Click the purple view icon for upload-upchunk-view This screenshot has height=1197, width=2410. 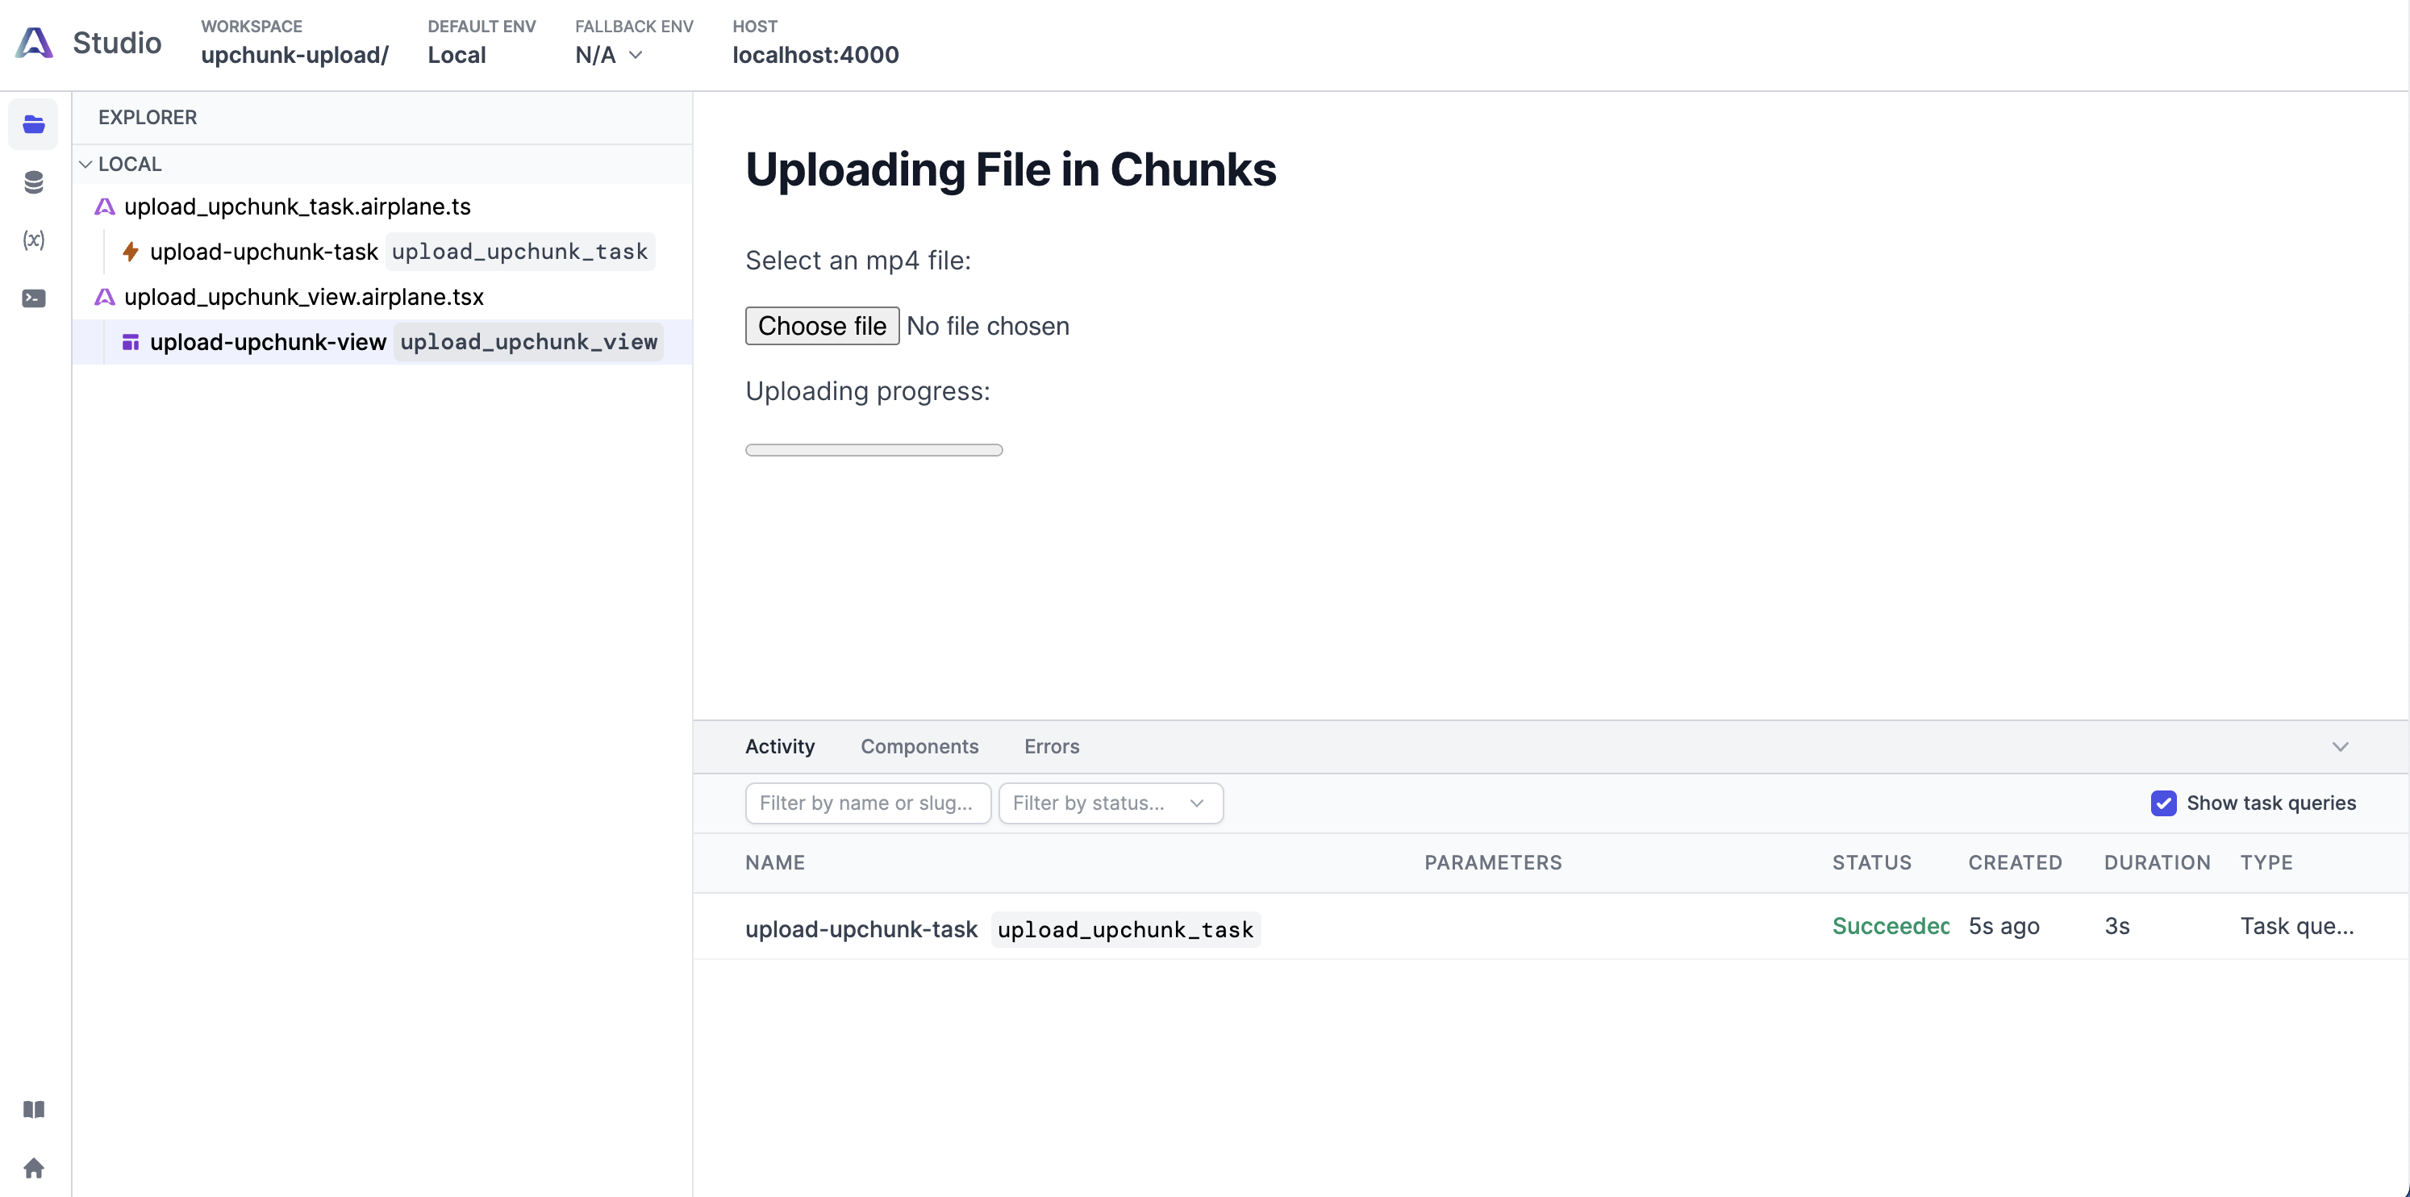(x=131, y=342)
